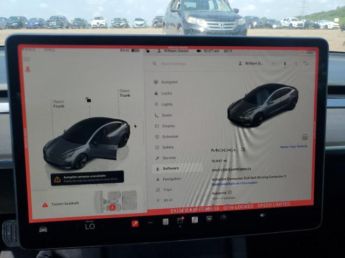Screen dimensions: 345x258
Task: Tap the battery range indicator 64 mi
Action: (x=130, y=51)
